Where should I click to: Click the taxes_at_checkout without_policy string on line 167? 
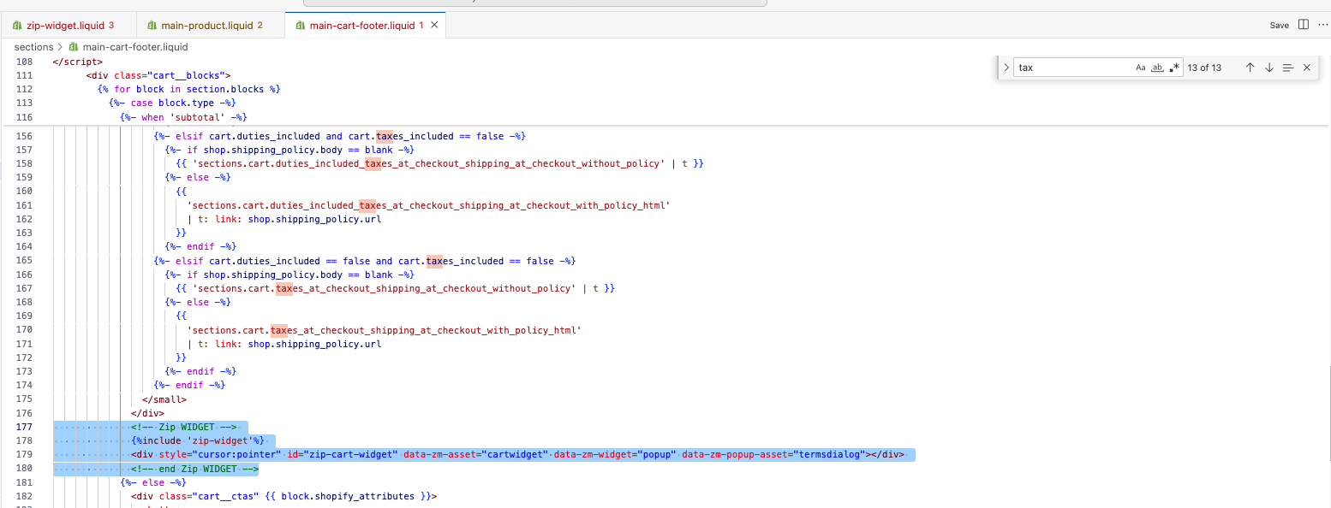[384, 288]
